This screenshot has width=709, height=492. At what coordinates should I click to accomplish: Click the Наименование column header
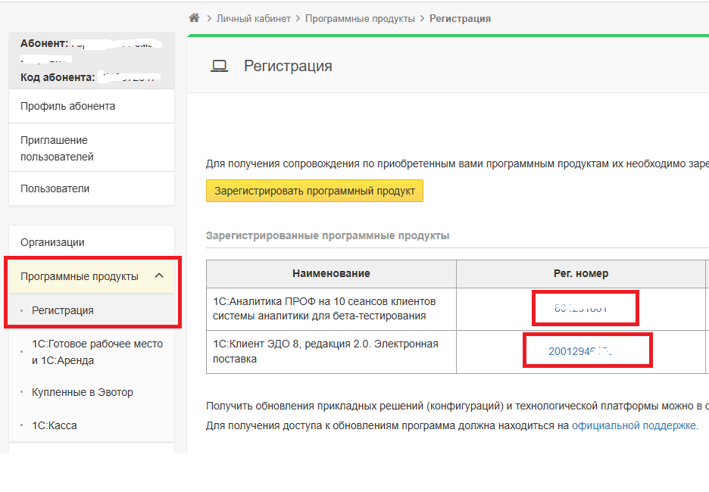click(x=331, y=273)
